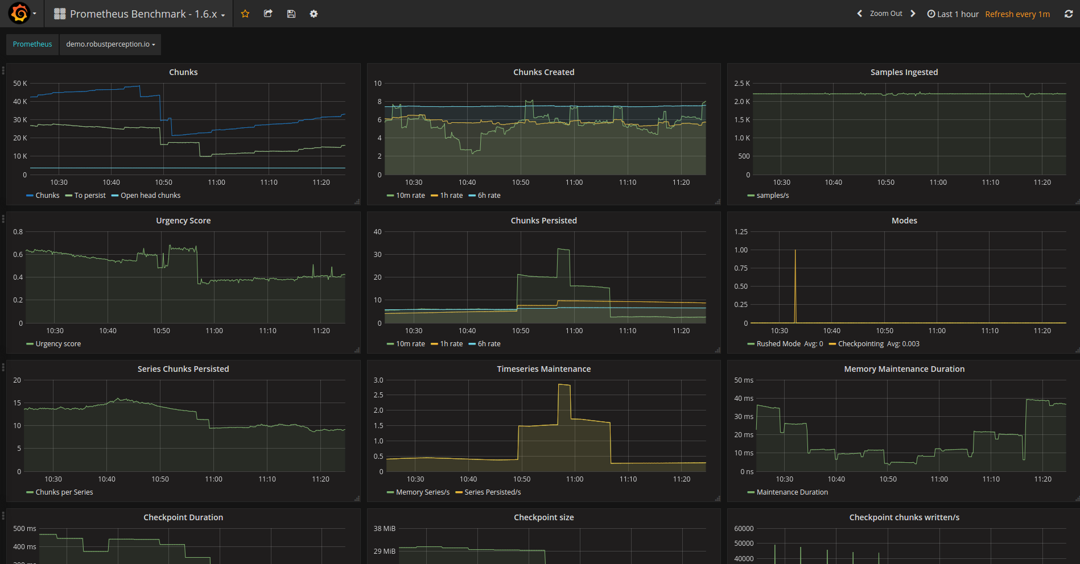Shift time range backward with left arrow
The height and width of the screenshot is (564, 1080).
[859, 14]
